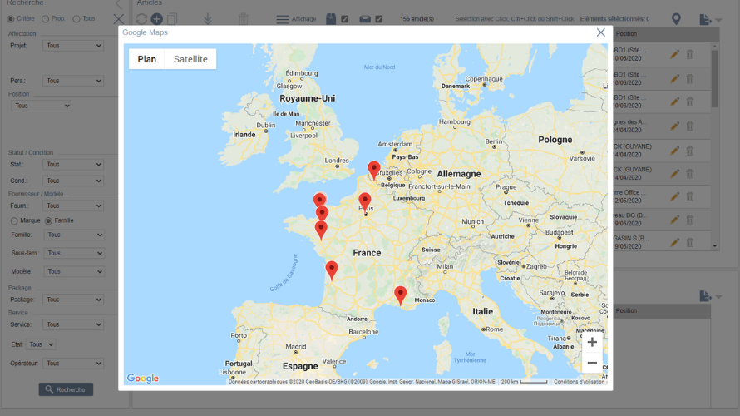
Task: Select the Famille radio option
Action: [48, 220]
